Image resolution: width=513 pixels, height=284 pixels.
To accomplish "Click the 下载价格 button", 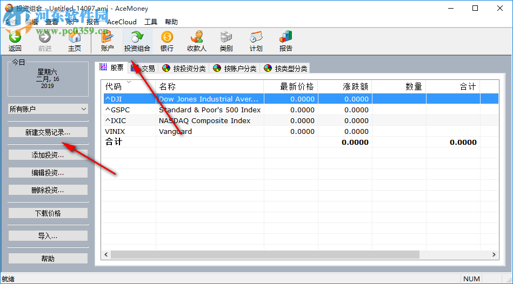I will pos(48,213).
